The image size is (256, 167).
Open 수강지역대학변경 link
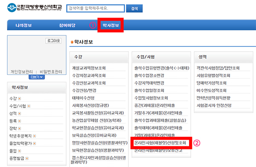pyautogui.click(x=149, y=83)
